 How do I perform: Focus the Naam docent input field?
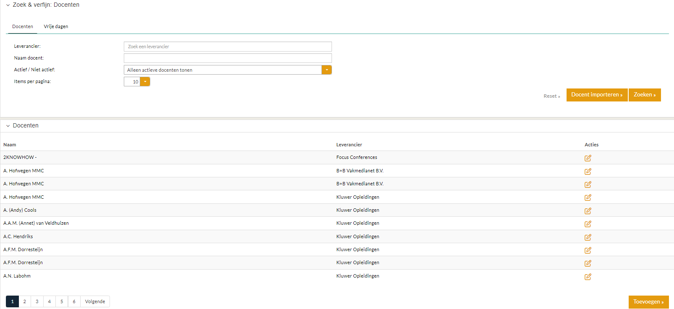click(227, 58)
